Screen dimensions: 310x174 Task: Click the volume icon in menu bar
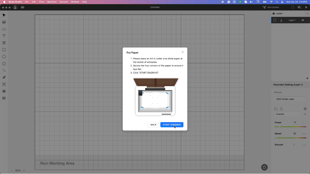pos(251,2)
